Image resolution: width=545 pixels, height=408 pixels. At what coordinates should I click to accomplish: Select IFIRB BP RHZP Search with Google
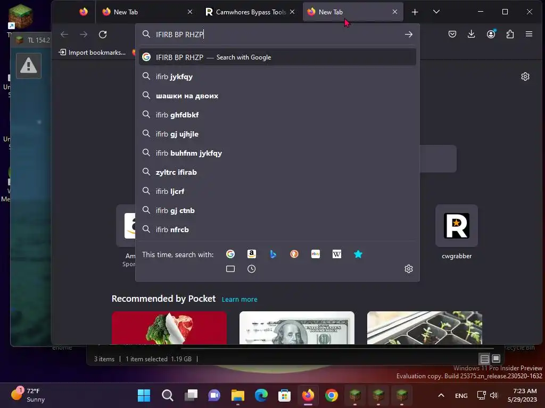click(x=277, y=57)
